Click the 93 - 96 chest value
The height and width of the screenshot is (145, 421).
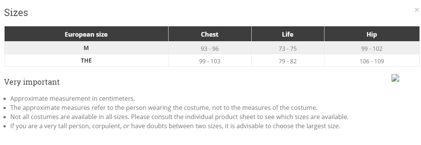pos(210,49)
